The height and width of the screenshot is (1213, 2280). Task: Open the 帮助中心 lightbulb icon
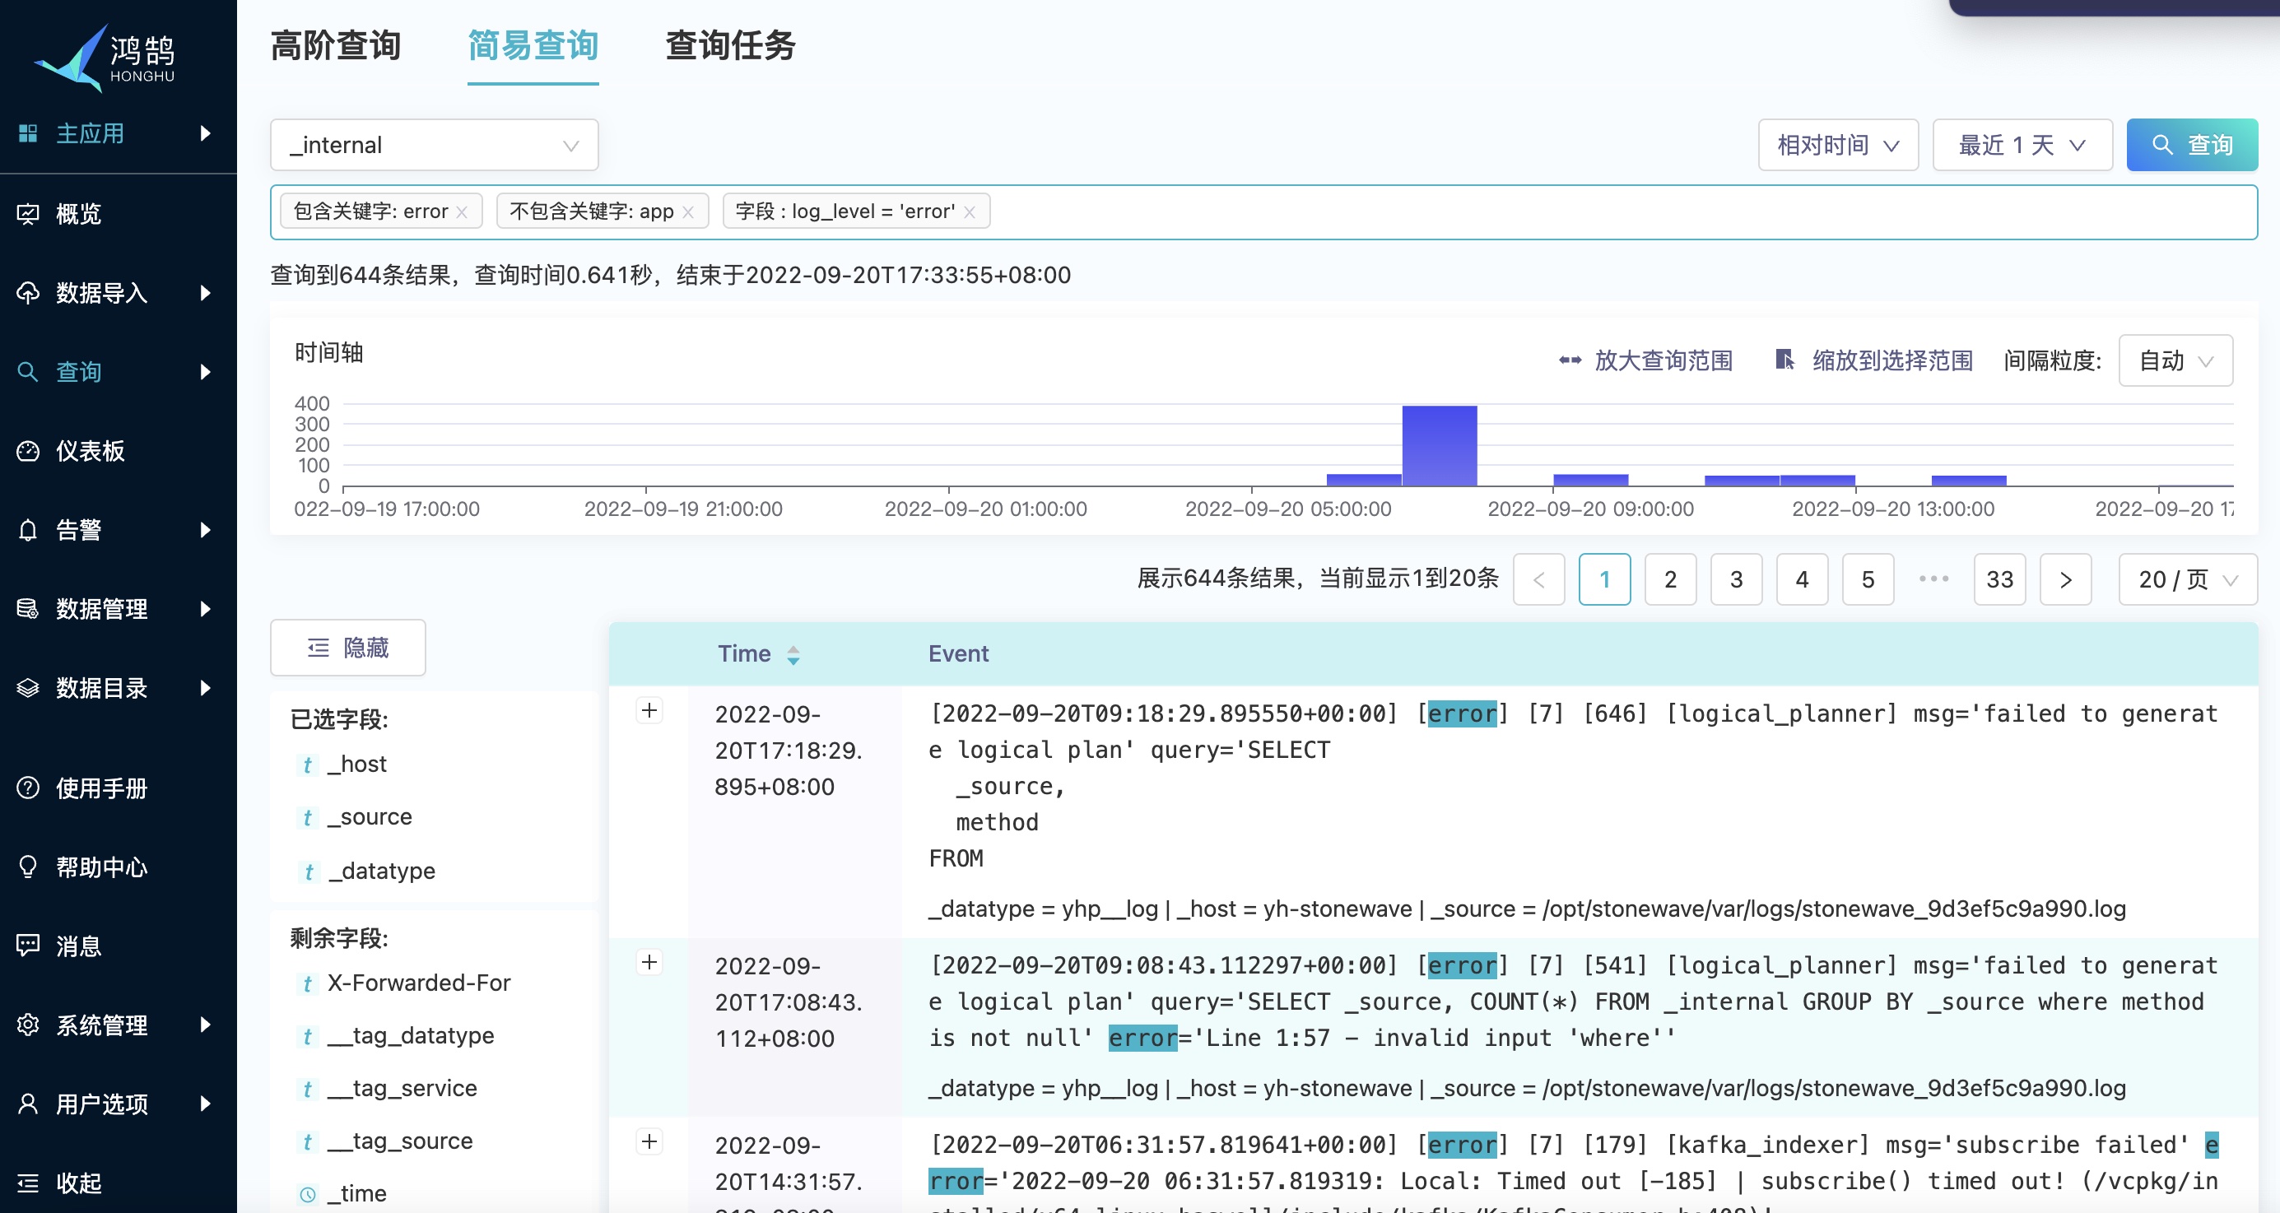tap(27, 867)
